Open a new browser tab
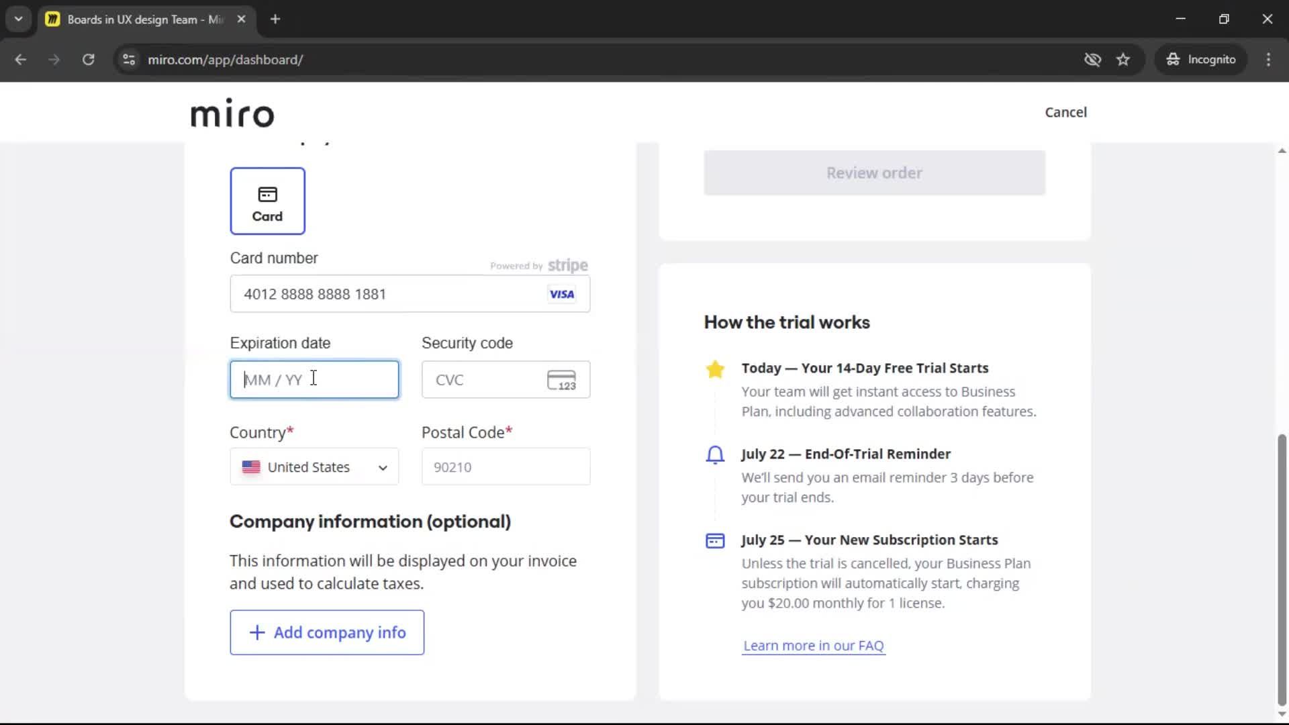 275,19
